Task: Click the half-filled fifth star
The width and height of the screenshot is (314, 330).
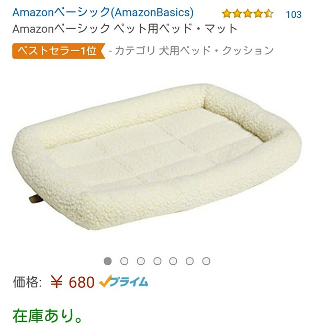Action: [x=268, y=14]
